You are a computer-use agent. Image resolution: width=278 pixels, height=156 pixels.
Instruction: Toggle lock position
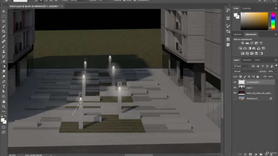click(249, 77)
